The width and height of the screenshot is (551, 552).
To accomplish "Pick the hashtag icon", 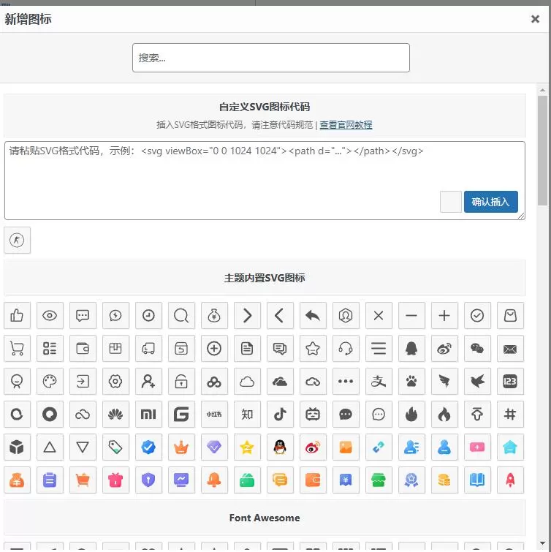I will pos(510,415).
